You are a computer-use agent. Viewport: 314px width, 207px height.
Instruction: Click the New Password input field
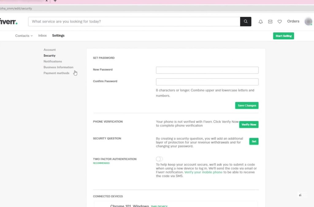tap(207, 70)
